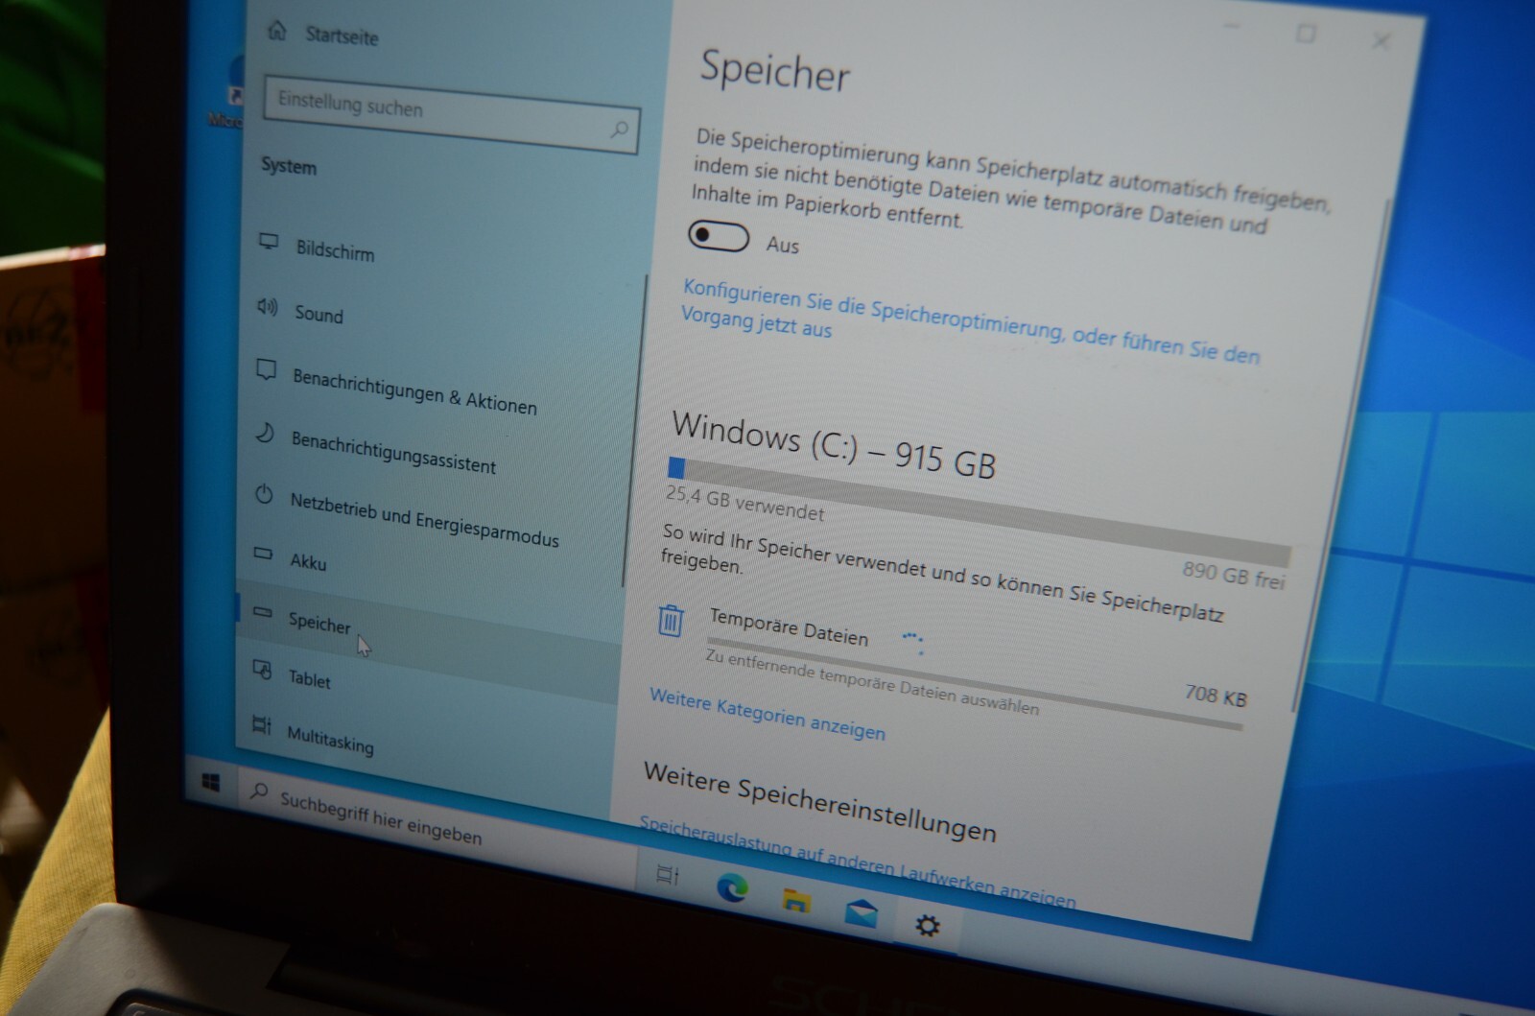Click the power icon beside Netzbetrieb
Screen dimensions: 1535x1016
point(263,495)
